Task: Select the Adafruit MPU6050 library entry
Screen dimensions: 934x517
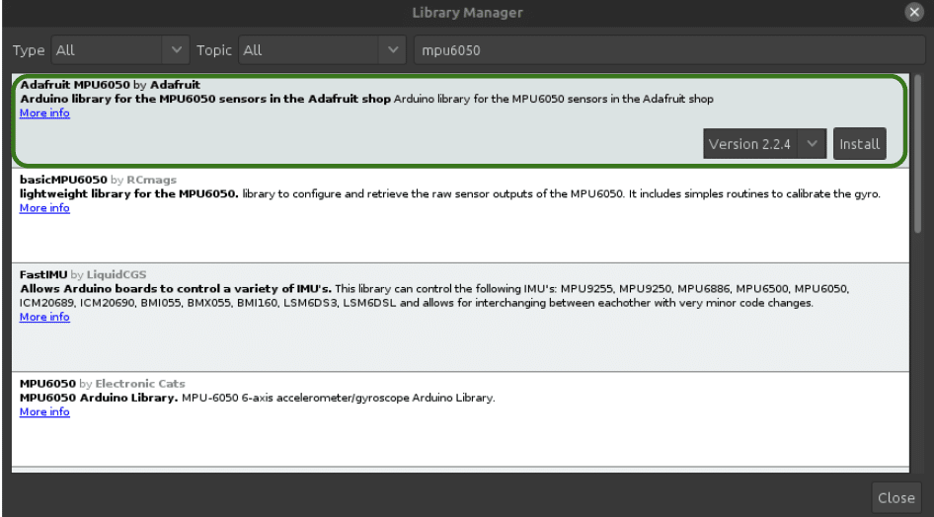Action: [x=395, y=138]
